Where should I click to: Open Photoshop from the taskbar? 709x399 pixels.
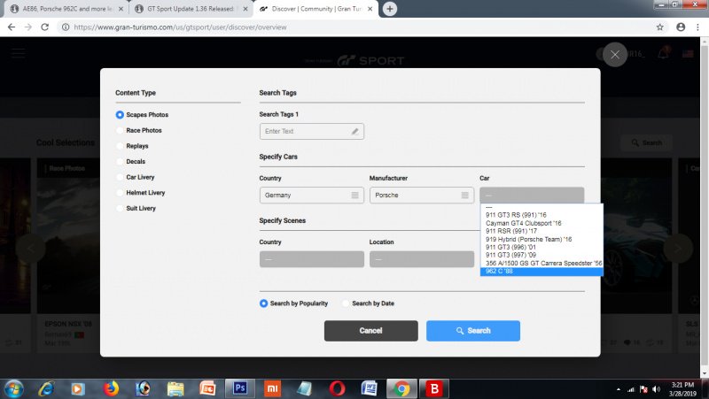[240, 388]
